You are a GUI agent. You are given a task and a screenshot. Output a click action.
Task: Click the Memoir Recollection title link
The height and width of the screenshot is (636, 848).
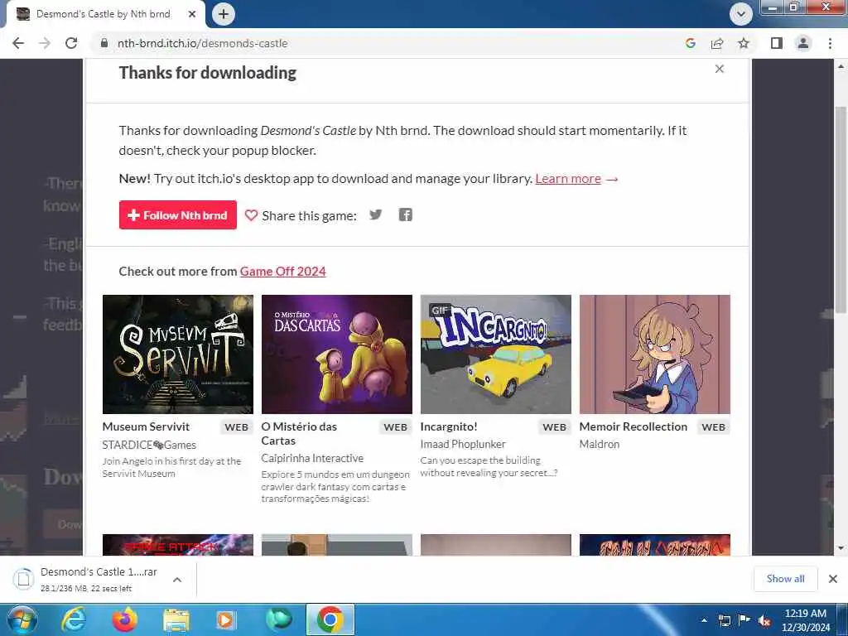click(634, 426)
